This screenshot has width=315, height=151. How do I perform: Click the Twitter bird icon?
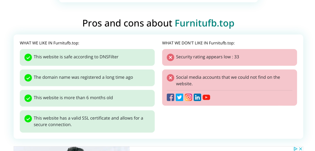coord(179,97)
